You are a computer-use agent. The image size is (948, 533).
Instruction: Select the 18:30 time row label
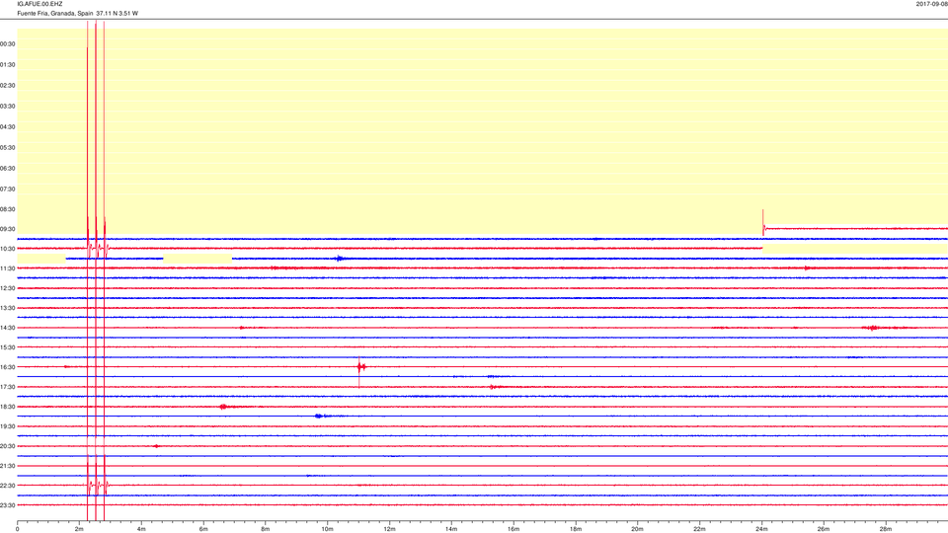point(8,407)
